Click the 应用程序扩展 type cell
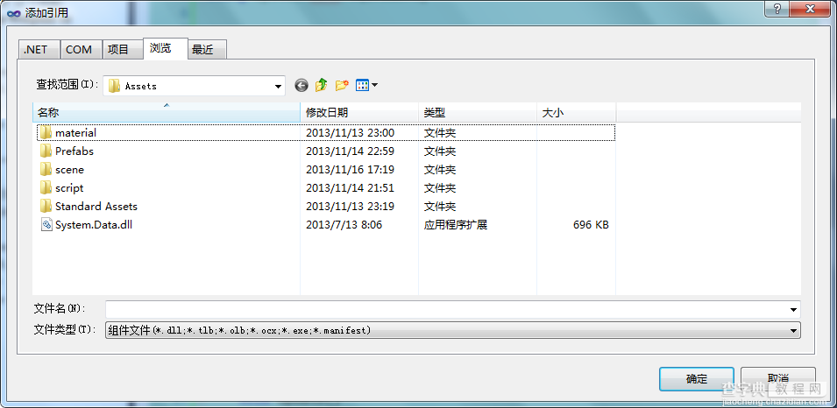 (x=456, y=224)
